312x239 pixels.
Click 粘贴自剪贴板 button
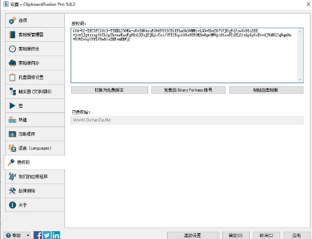click(266, 90)
